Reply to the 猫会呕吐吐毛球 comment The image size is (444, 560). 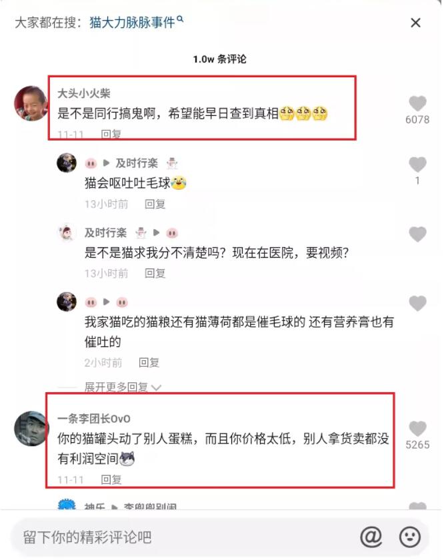[155, 204]
